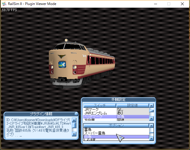Select the JNRエンブレム switch row
The image size is (190, 150).
pyautogui.click(x=116, y=113)
